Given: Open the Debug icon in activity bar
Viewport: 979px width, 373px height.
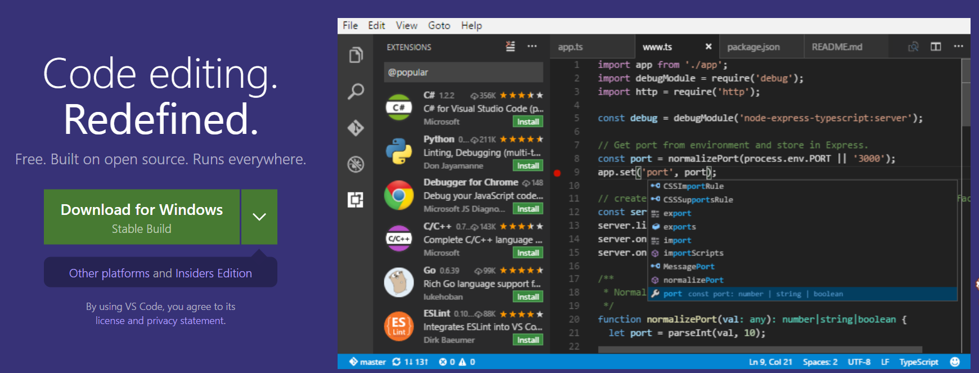Looking at the screenshot, I should 356,164.
